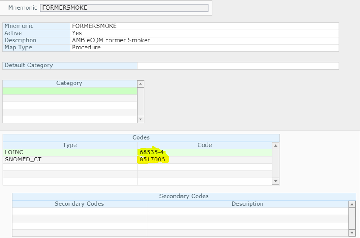Click the Default Category value field
Screen dimensions: 360x238
tap(238, 66)
